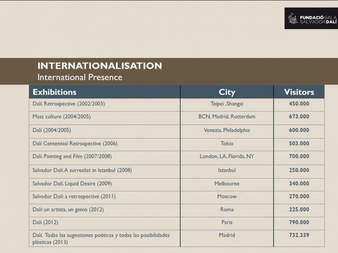Click the 'Moscow' city cell
The height and width of the screenshot is (253, 338).
click(x=227, y=197)
